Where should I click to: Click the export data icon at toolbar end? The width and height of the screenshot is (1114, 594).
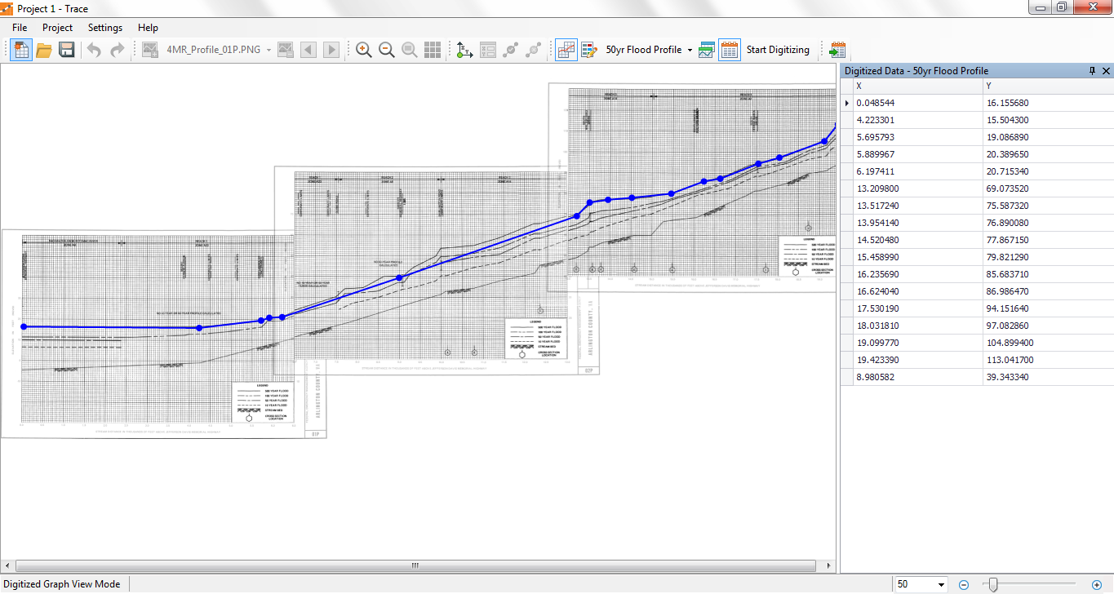[838, 50]
